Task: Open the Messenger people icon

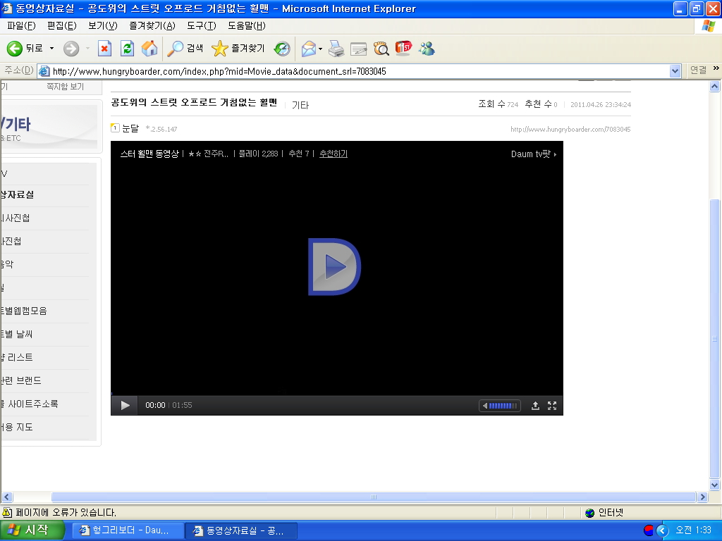Action: [x=427, y=49]
